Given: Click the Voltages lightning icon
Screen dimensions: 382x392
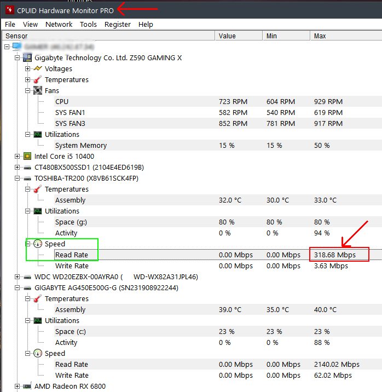Looking at the screenshot, I should click(38, 68).
